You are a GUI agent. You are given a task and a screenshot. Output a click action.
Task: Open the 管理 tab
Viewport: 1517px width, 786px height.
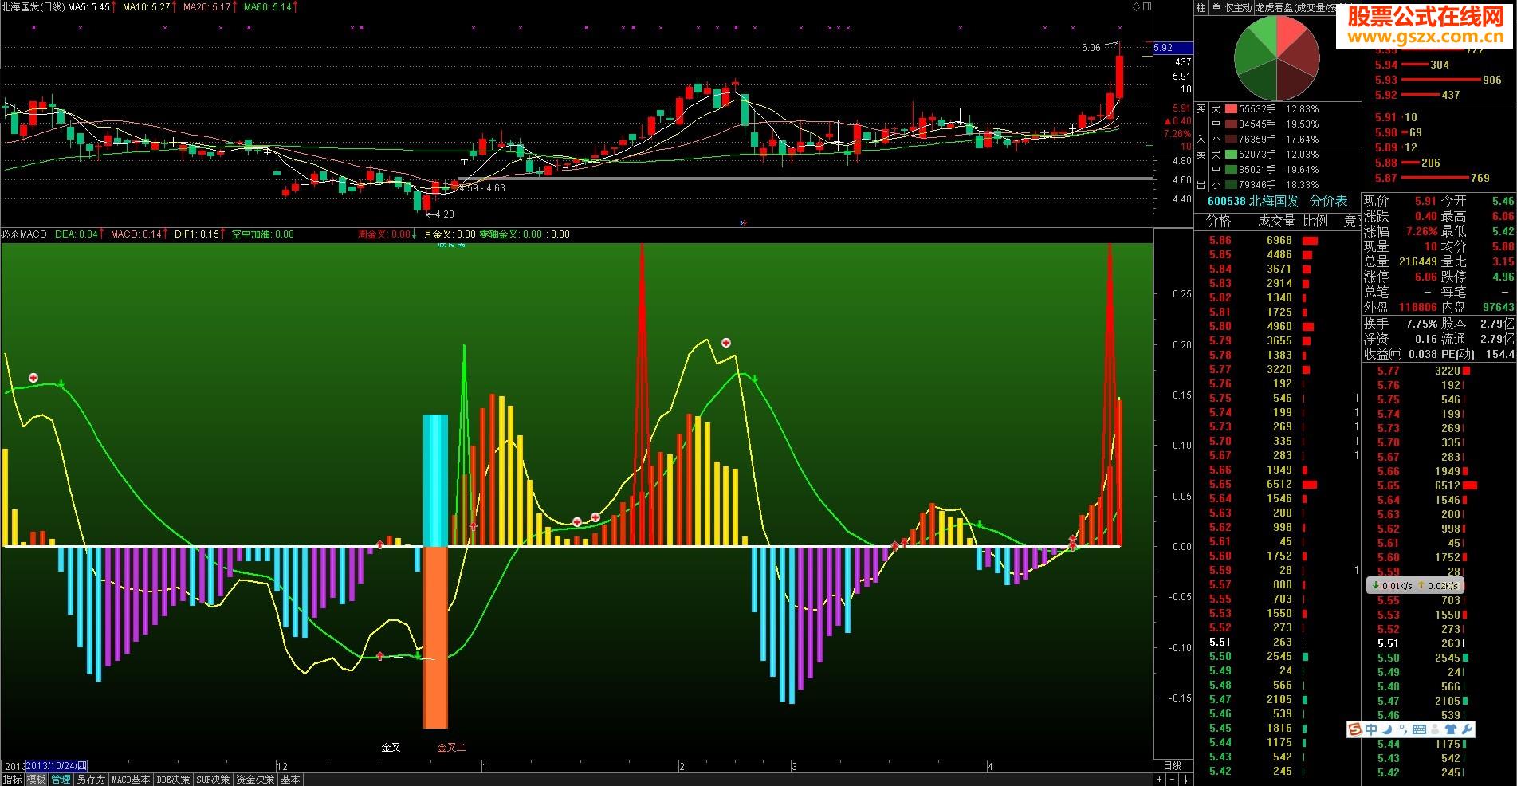(x=61, y=780)
